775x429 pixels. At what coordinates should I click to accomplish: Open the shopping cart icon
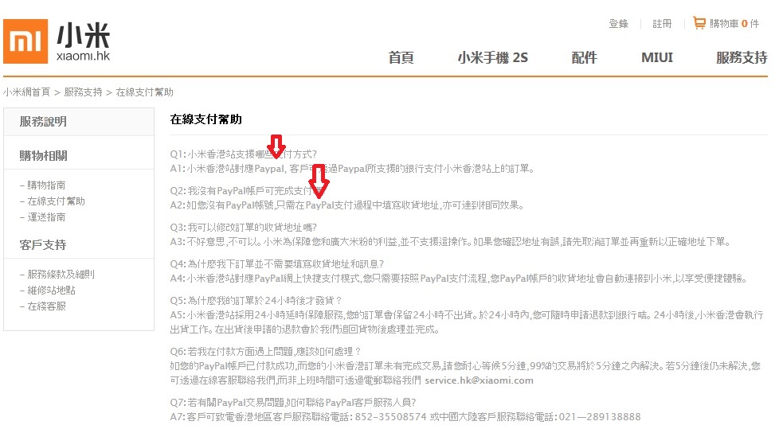[699, 23]
